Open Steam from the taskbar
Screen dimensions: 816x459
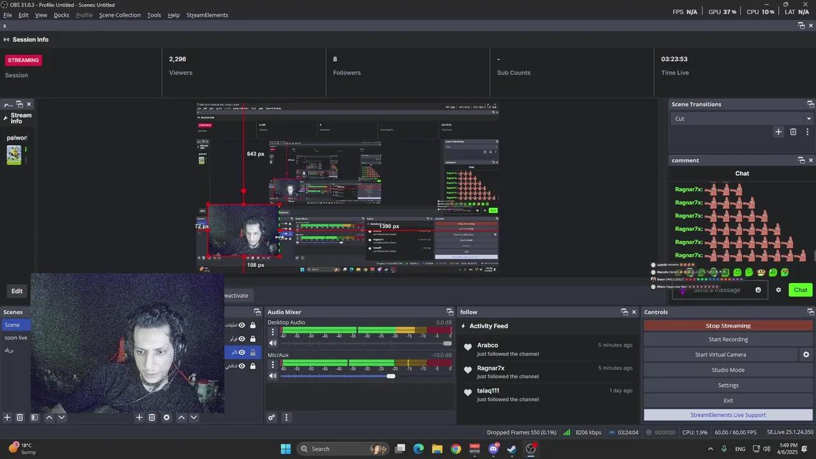click(x=511, y=449)
